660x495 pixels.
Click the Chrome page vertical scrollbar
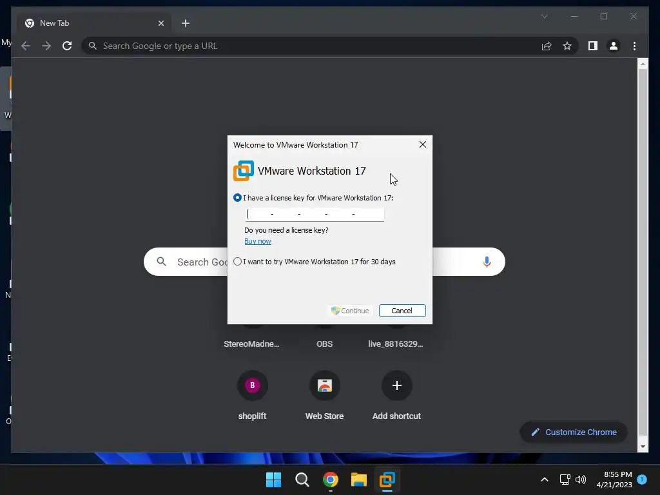pos(643,253)
